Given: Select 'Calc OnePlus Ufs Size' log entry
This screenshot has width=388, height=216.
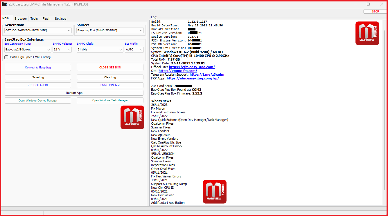Looking at the screenshot, I should (x=166, y=142).
